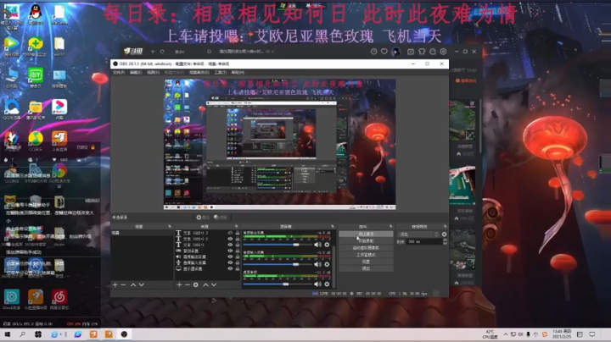This screenshot has width=611, height=342.
Task: Open settings gear of third mixer channel
Action: (x=327, y=284)
